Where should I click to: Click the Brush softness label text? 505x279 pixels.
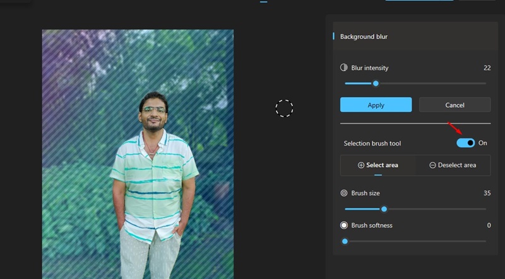(372, 225)
